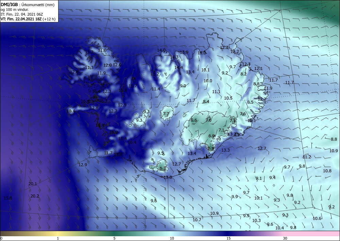Click the 8.2 value in the northeast
Image resolution: width=340 pixels, height=241 pixels.
coord(243,74)
